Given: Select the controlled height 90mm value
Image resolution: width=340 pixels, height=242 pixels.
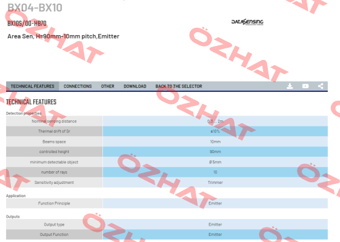Looking at the screenshot, I should (215, 151).
